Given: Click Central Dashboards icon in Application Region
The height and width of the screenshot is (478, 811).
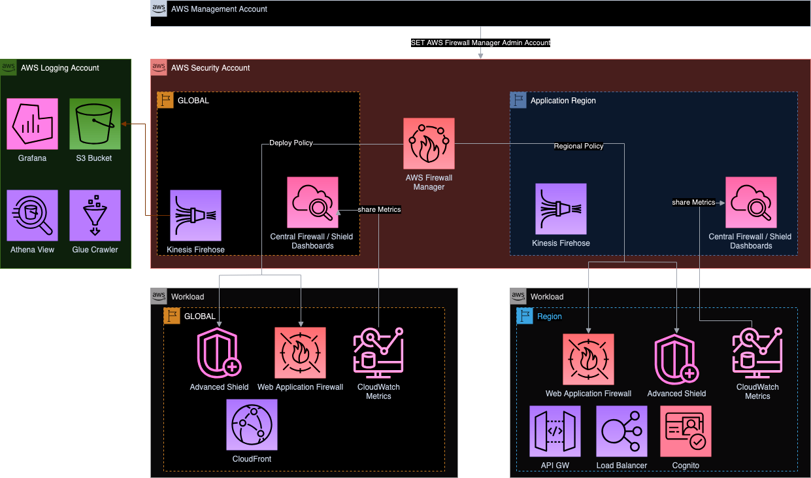Looking at the screenshot, I should point(751,203).
